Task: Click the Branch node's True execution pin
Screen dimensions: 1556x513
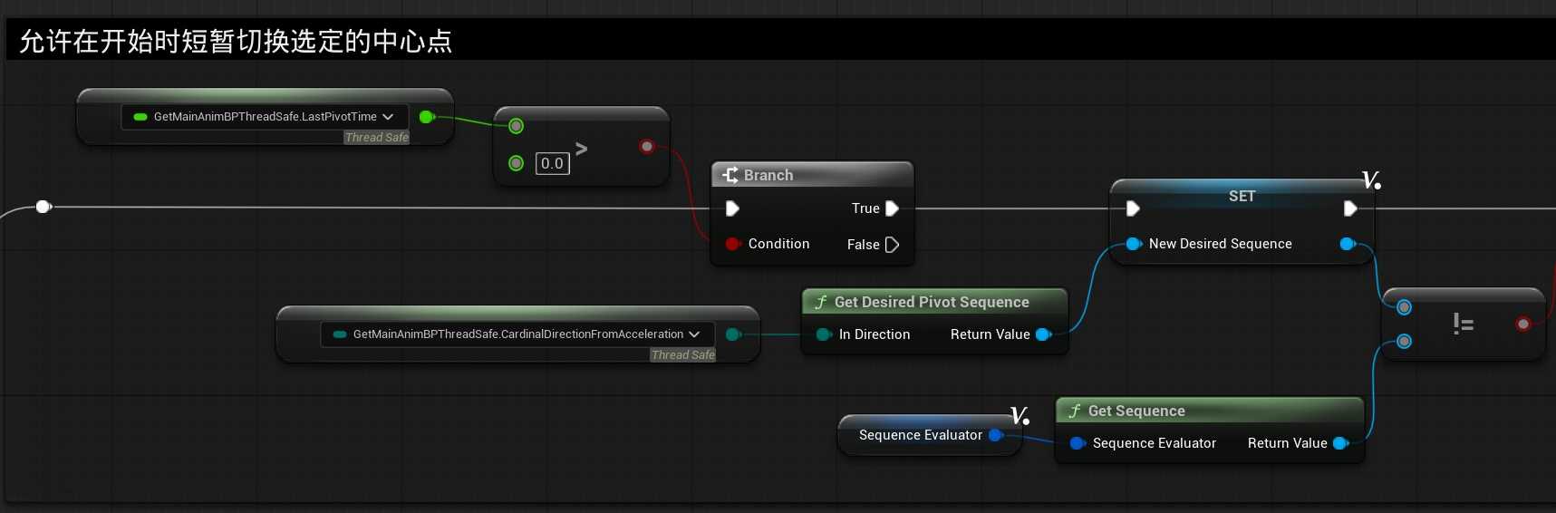Action: point(892,208)
